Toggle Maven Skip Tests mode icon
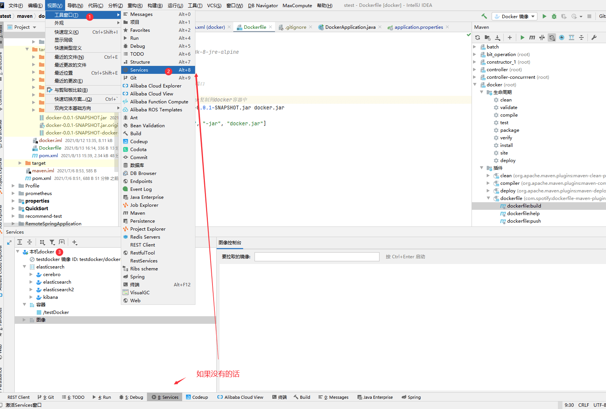This screenshot has width=606, height=409. 562,37
